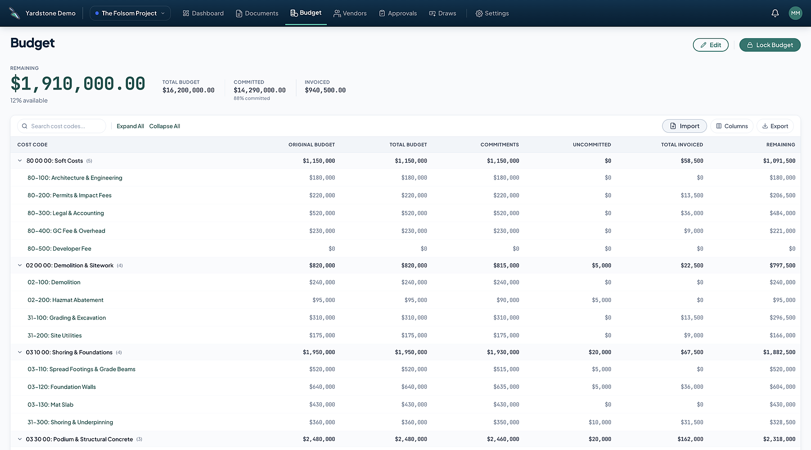Image resolution: width=811 pixels, height=450 pixels.
Task: Click the $2,318,000 remaining cell
Action: 779,439
